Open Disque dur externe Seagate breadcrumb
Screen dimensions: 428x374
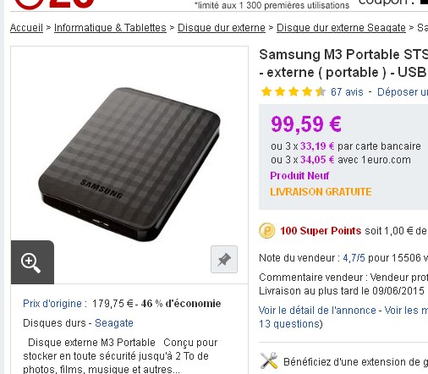pyautogui.click(x=341, y=28)
